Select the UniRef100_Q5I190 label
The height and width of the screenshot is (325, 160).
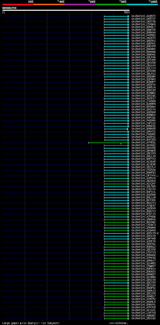click(x=143, y=285)
